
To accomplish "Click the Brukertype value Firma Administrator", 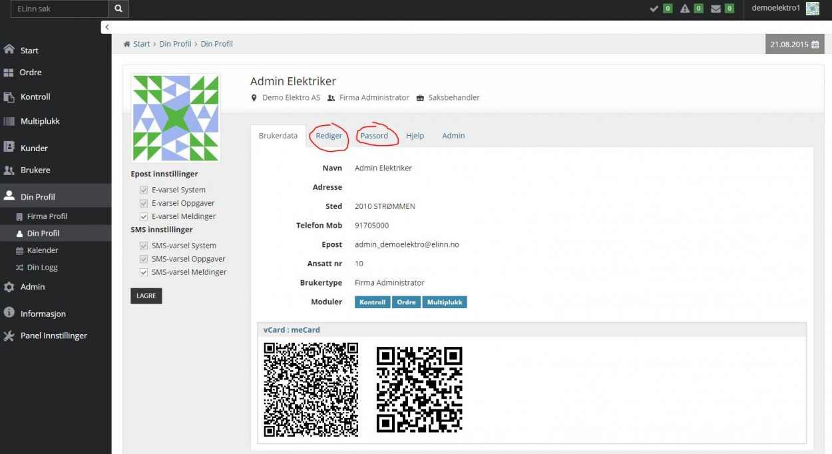I will click(x=389, y=283).
